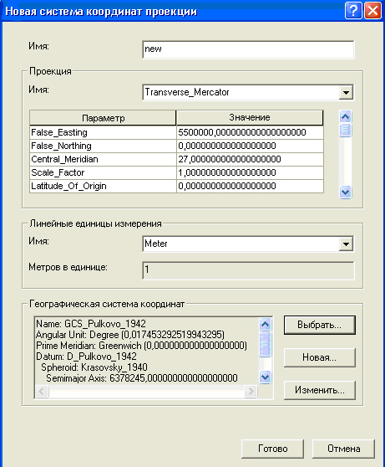Screen dimensions: 385x467
Task: Click the parameter table scroll down arrow
Action: pyautogui.click(x=345, y=192)
